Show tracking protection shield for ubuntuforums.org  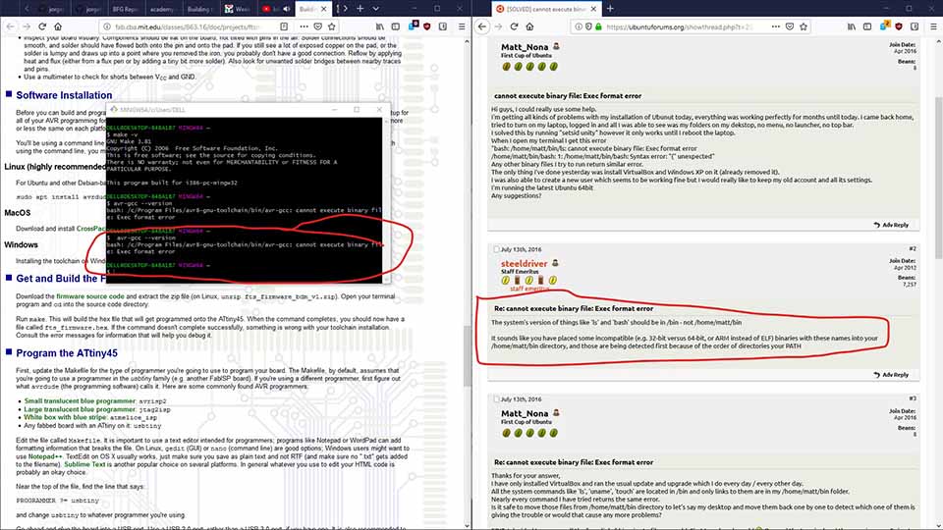pos(588,26)
